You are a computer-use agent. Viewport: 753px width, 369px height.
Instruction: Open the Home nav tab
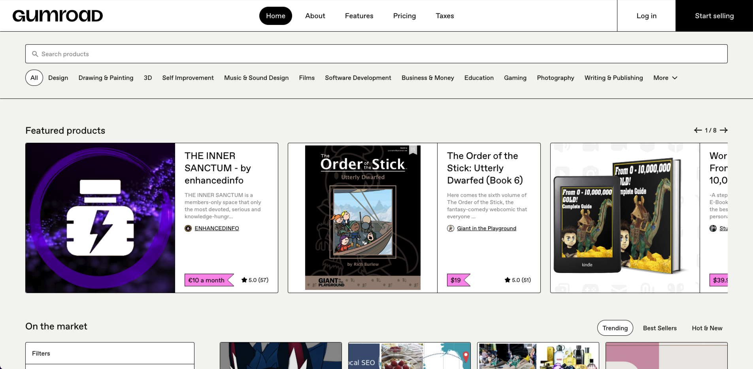point(276,16)
